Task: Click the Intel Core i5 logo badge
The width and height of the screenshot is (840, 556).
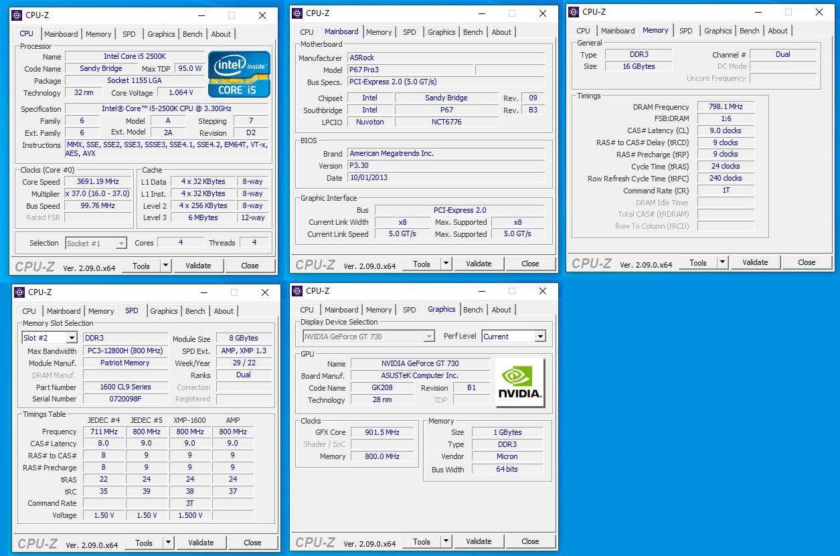Action: coord(240,74)
